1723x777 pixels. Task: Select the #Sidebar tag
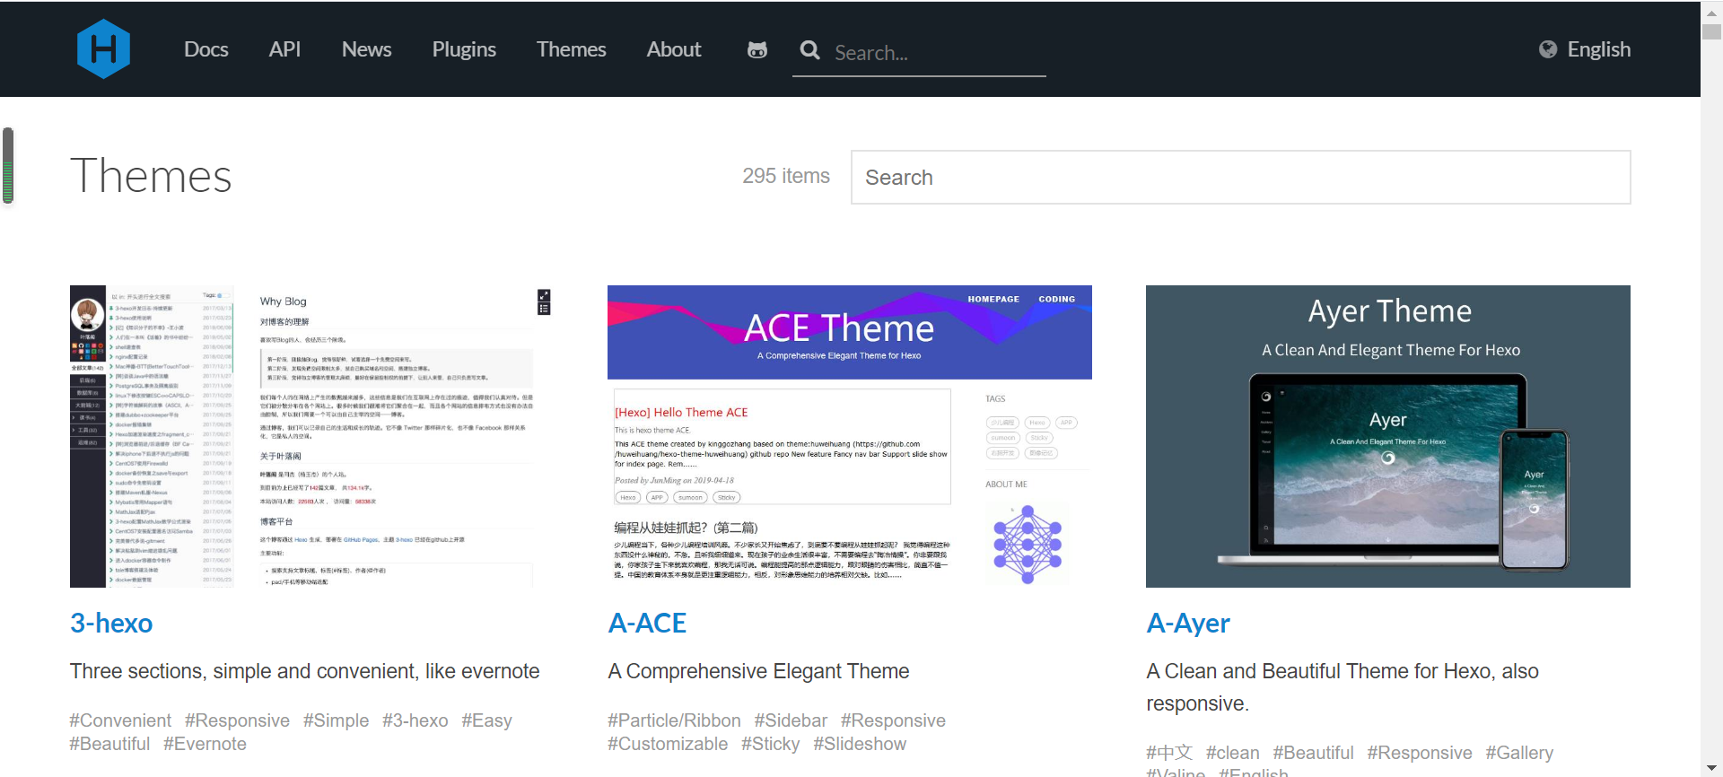[x=791, y=720]
